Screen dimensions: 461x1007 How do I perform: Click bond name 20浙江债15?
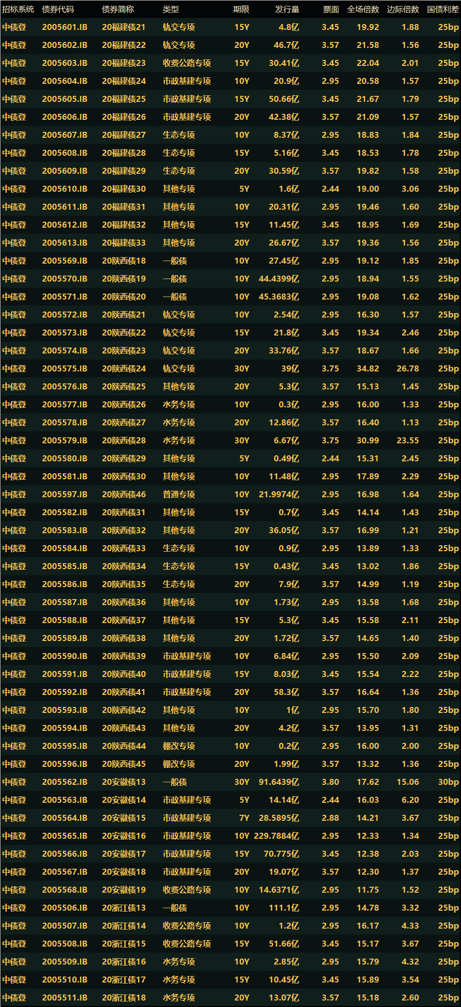pyautogui.click(x=124, y=944)
